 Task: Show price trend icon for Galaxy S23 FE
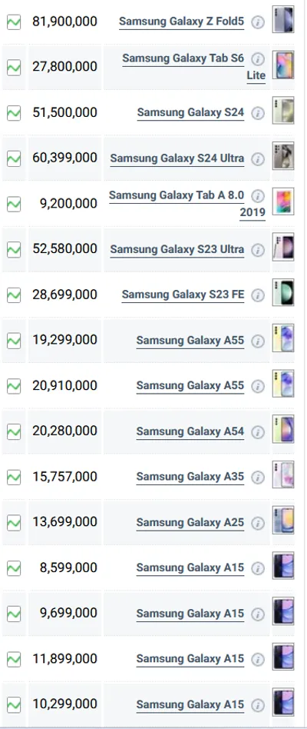[x=14, y=295]
